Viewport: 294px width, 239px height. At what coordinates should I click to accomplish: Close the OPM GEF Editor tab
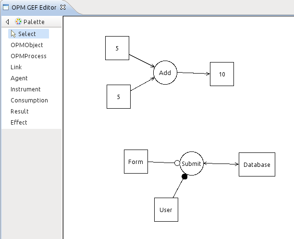63,7
